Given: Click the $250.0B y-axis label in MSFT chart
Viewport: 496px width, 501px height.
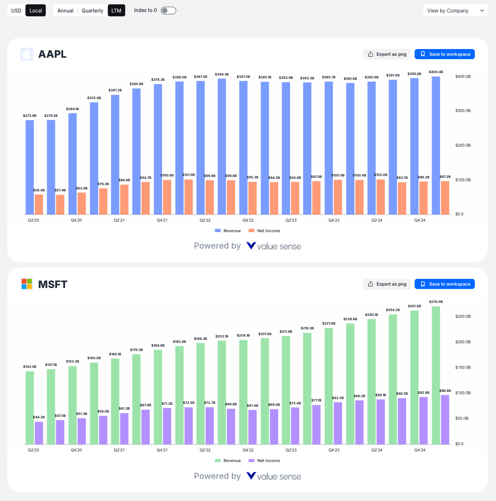Looking at the screenshot, I should [463, 316].
